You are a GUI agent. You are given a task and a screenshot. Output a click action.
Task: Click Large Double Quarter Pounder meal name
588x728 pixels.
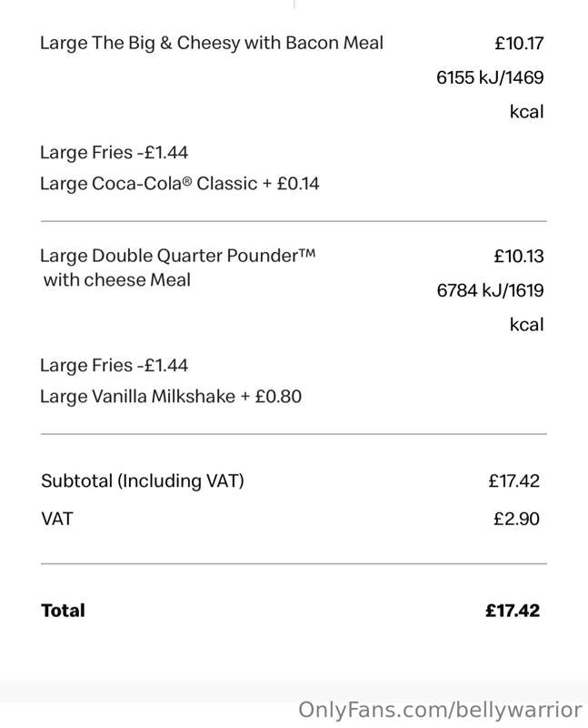[x=177, y=256]
